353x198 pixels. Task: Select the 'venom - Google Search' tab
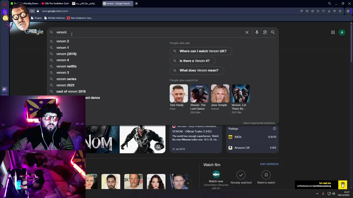click(x=118, y=4)
